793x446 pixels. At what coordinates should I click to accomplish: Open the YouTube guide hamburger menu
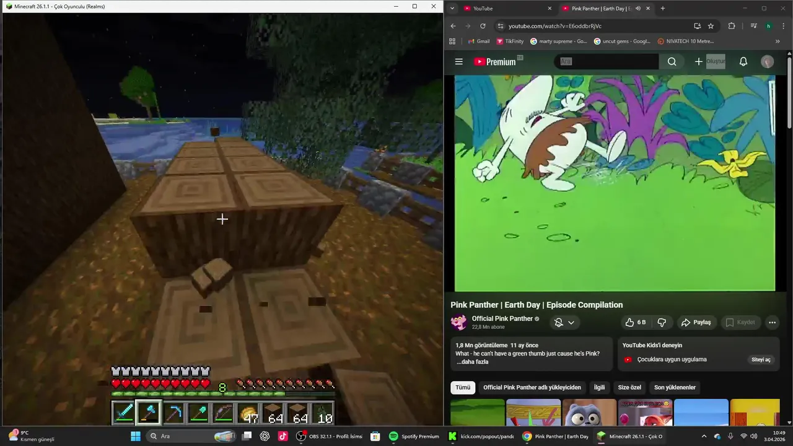click(458, 61)
